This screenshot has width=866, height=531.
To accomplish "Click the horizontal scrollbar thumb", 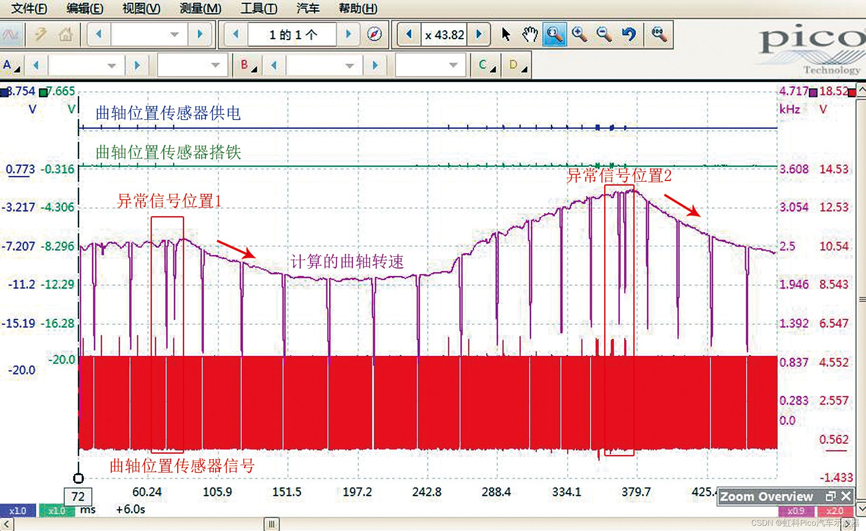I will point(271,524).
